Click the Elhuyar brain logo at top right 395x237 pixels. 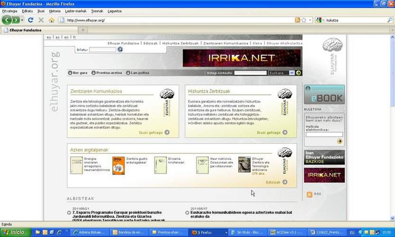[x=332, y=45]
